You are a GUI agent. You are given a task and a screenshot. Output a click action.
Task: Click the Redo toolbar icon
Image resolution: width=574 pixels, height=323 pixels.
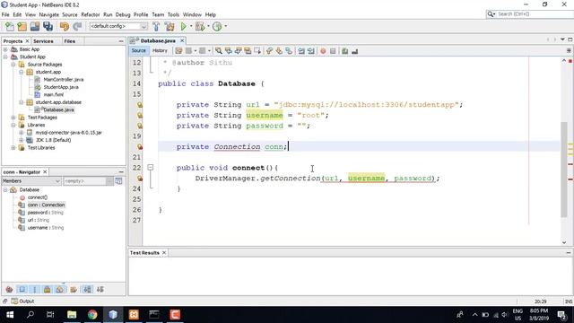[77, 26]
